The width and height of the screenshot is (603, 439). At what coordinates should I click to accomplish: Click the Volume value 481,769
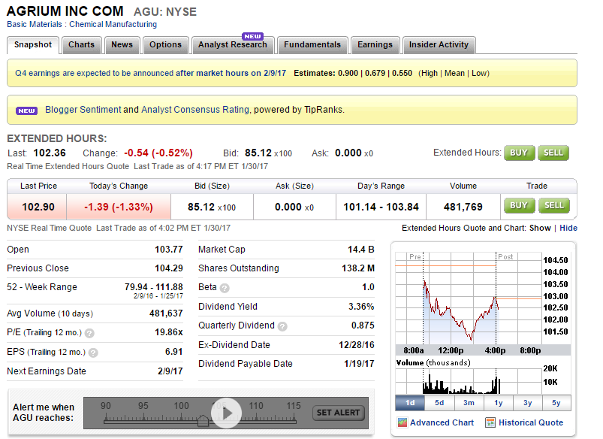coord(463,207)
